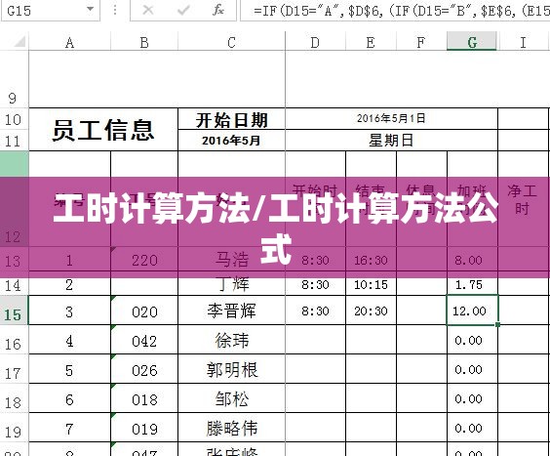The image size is (550, 456).
Task: Click the 1.75 hours cell
Action: pyautogui.click(x=472, y=284)
